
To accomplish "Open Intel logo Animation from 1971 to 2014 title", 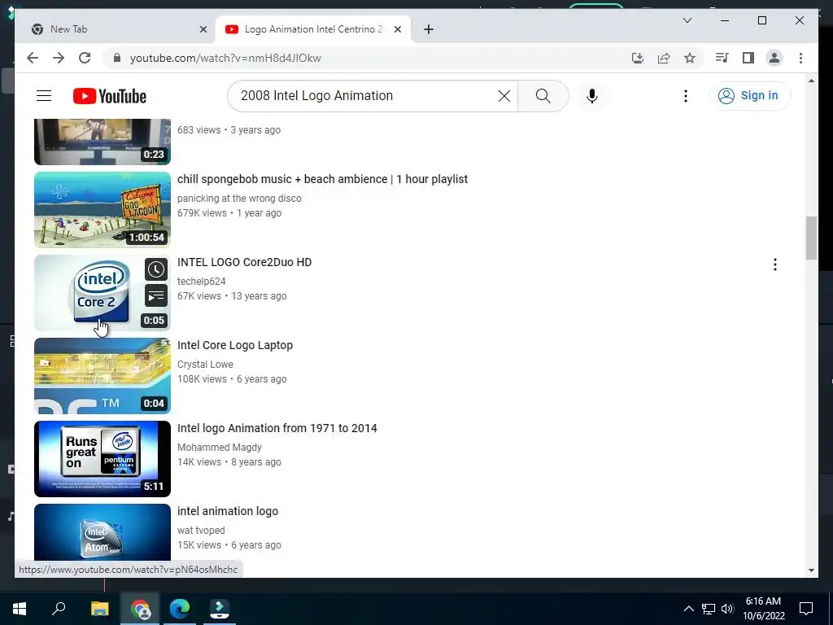I will pos(277,428).
